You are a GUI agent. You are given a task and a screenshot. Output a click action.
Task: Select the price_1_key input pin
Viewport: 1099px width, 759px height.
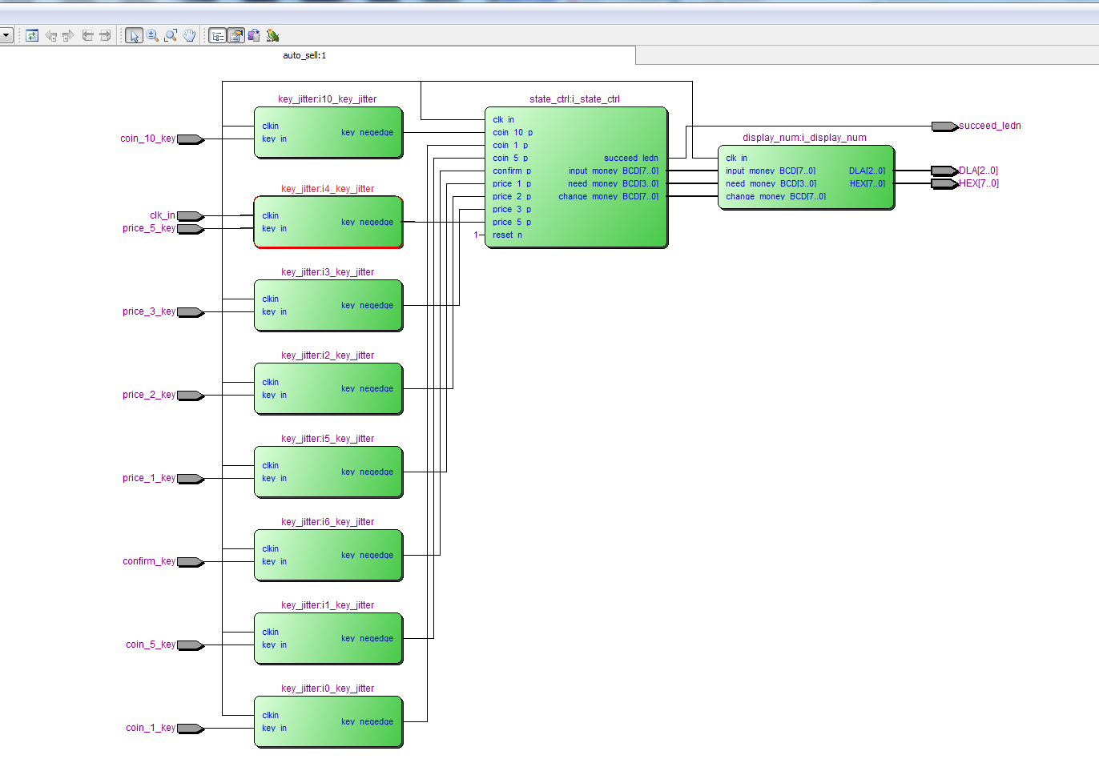191,479
